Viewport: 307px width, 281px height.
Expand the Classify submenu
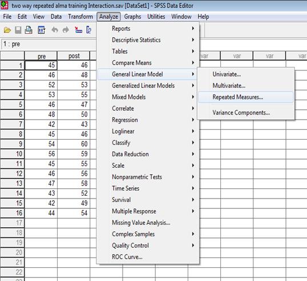tap(148, 143)
